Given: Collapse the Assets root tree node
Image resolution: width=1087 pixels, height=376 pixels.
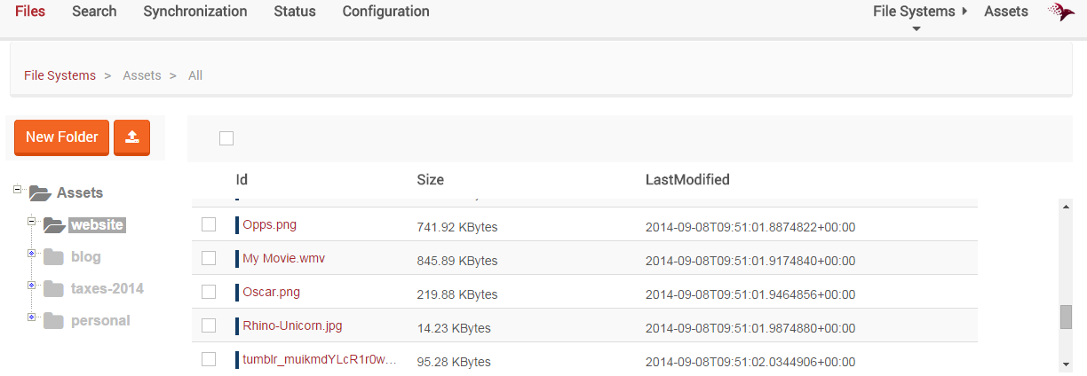Looking at the screenshot, I should pyautogui.click(x=17, y=188).
